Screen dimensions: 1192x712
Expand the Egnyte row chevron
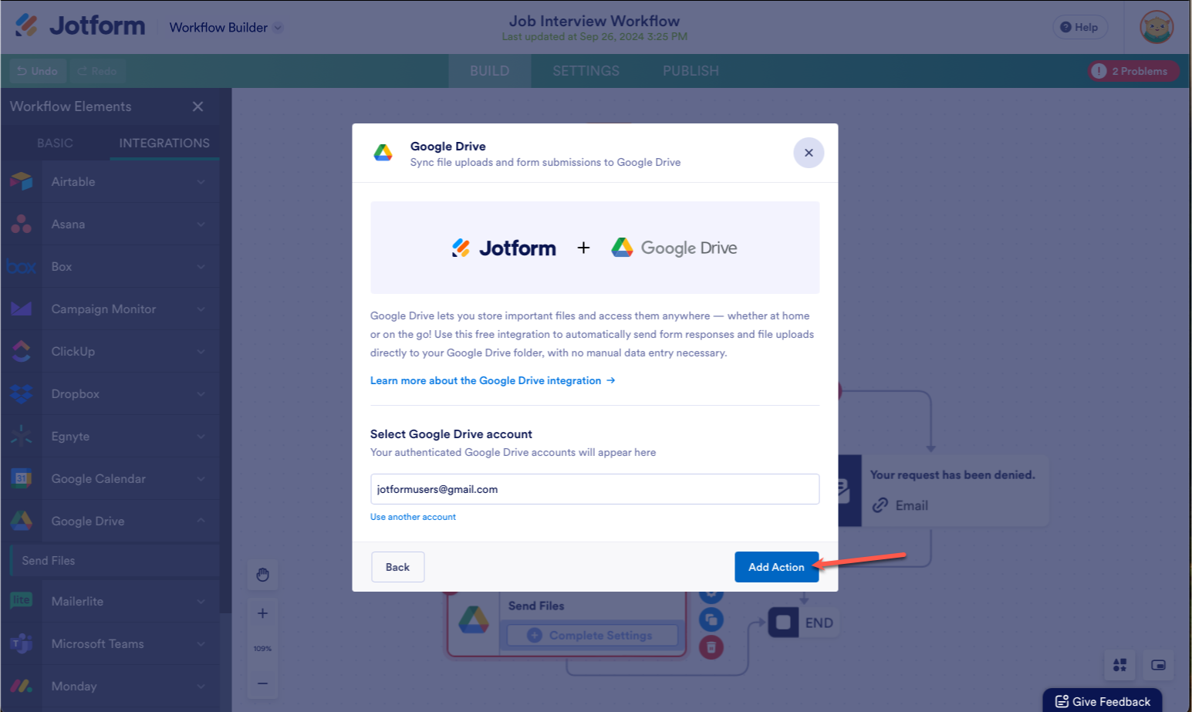[201, 437]
